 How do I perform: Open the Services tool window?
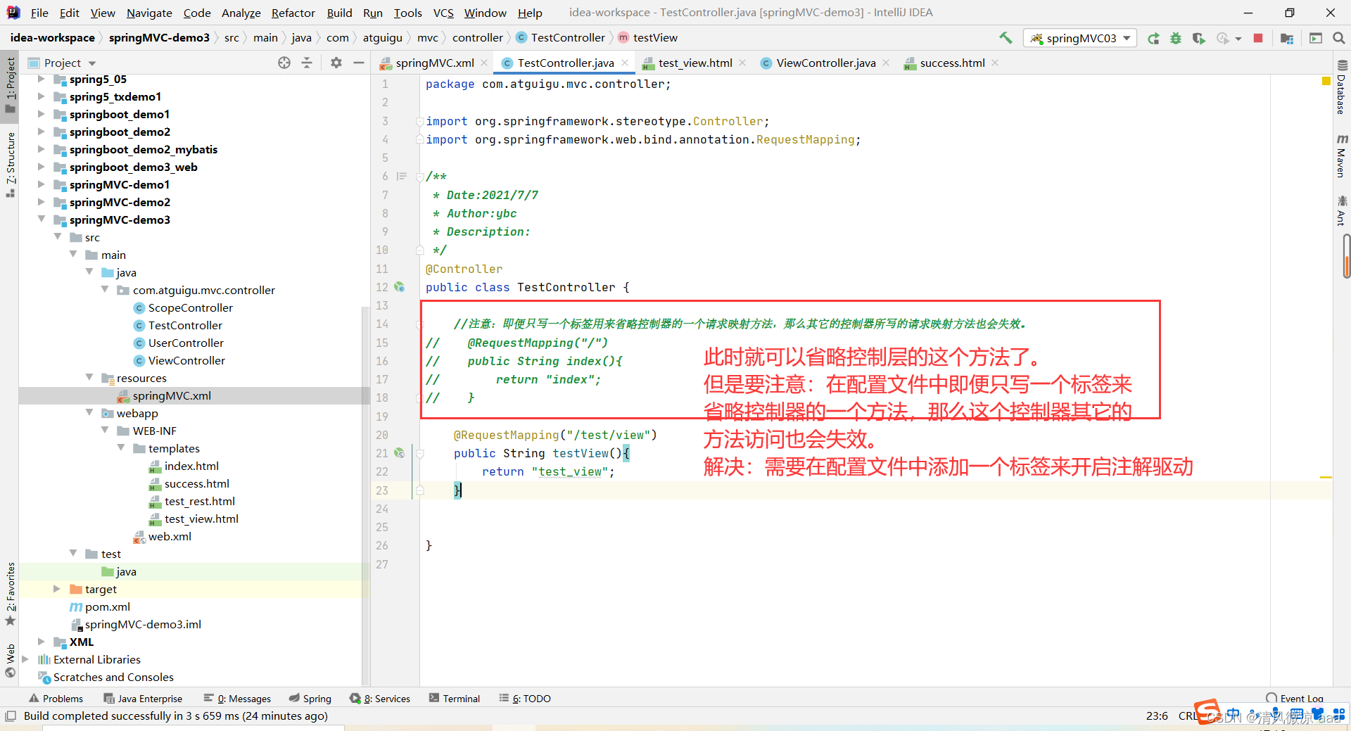pos(380,699)
